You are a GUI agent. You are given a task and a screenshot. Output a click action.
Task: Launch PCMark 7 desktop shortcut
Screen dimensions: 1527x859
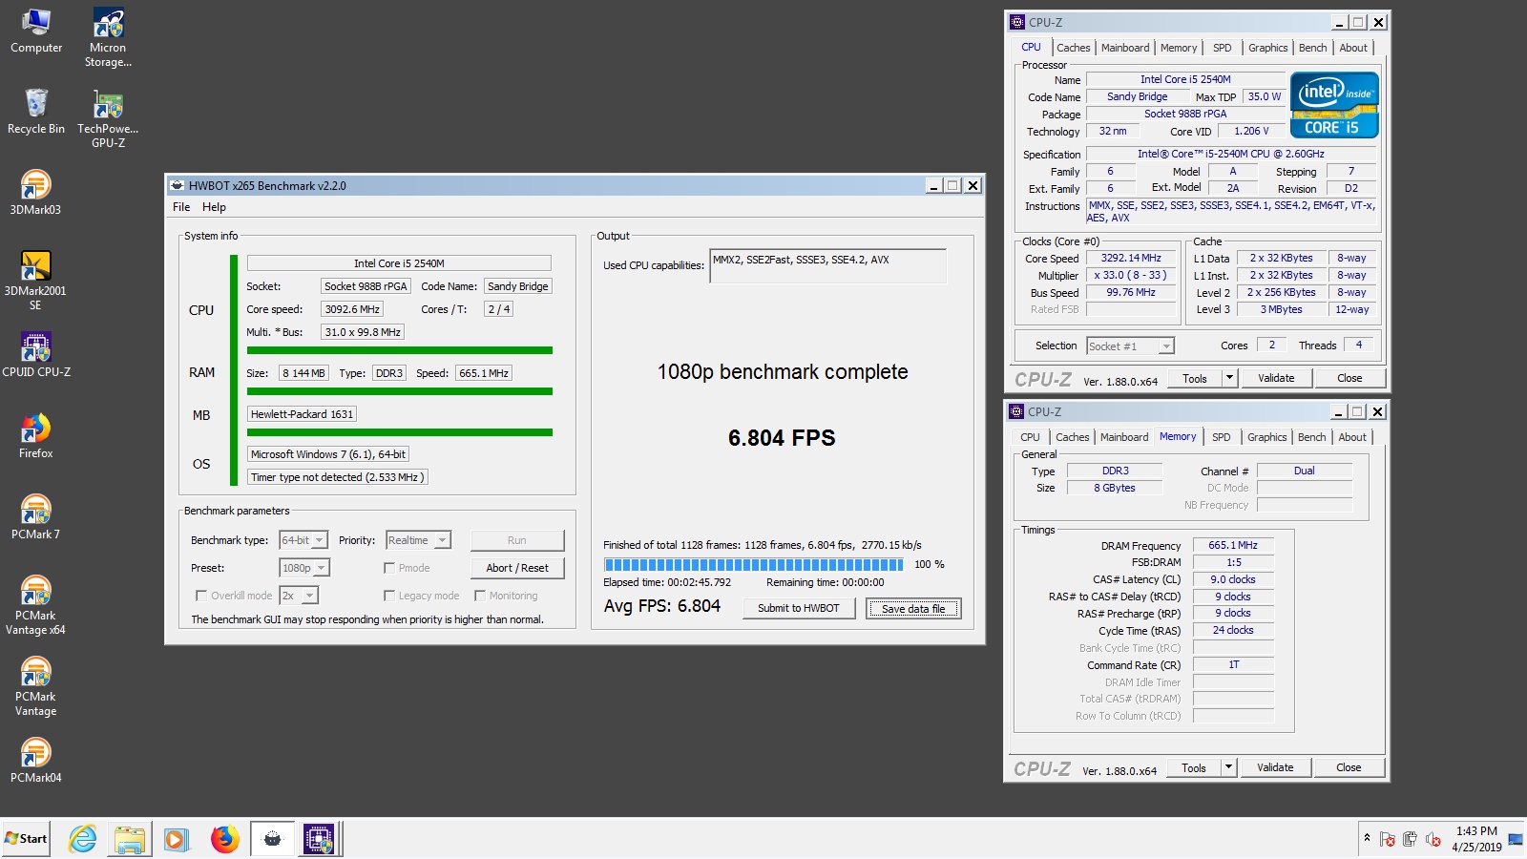[x=35, y=517]
